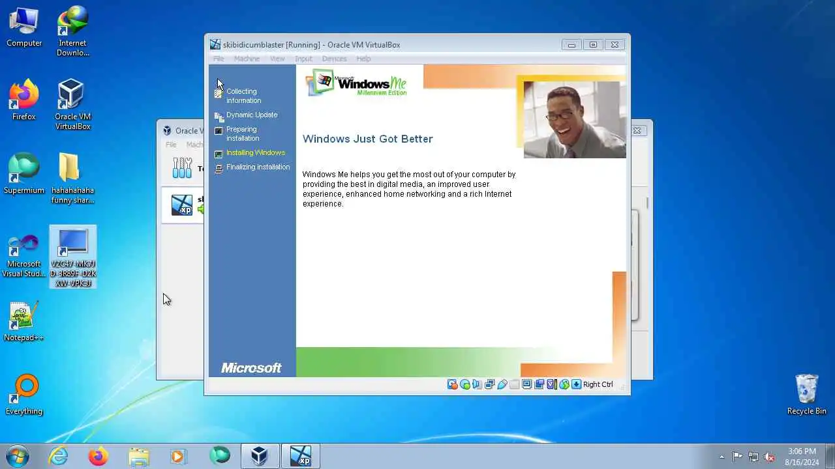Image resolution: width=835 pixels, height=469 pixels.
Task: Click the VirtualBox cube icon in Manager title bar
Action: [167, 130]
